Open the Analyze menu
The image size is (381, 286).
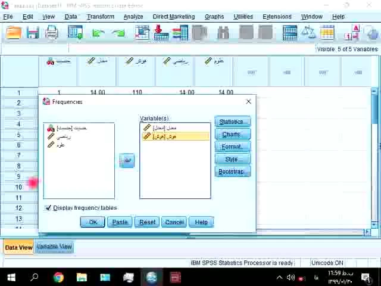tap(133, 17)
